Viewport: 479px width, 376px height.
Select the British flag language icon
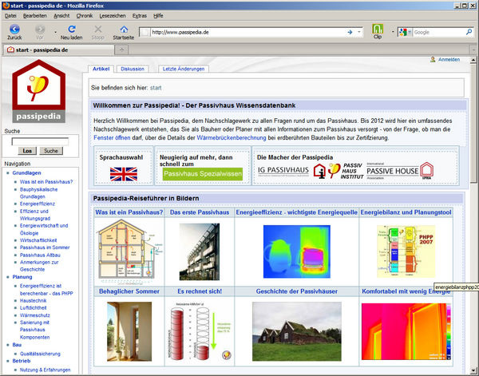[x=123, y=174]
